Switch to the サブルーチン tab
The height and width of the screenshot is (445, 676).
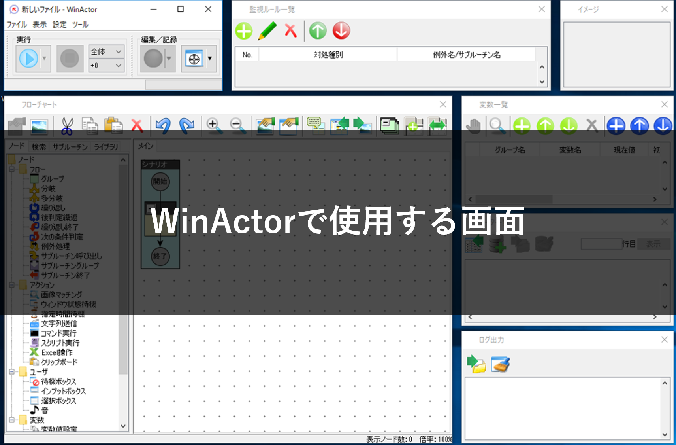tap(70, 147)
